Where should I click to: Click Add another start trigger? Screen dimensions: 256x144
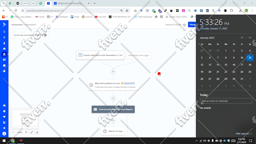click(x=139, y=55)
